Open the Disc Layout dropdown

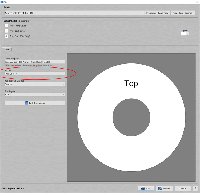[x=35, y=94]
